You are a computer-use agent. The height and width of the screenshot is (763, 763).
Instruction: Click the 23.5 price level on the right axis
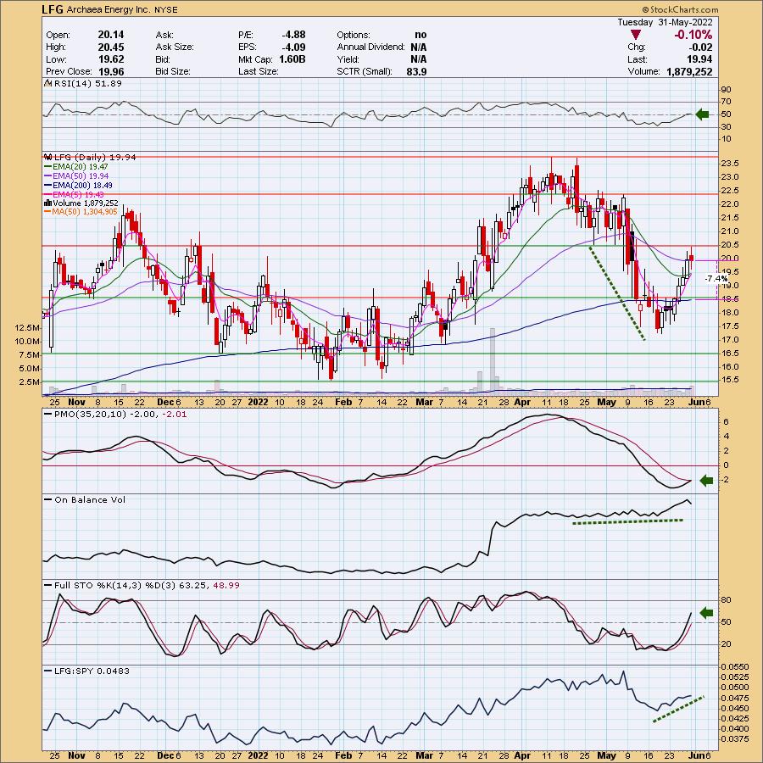point(728,163)
